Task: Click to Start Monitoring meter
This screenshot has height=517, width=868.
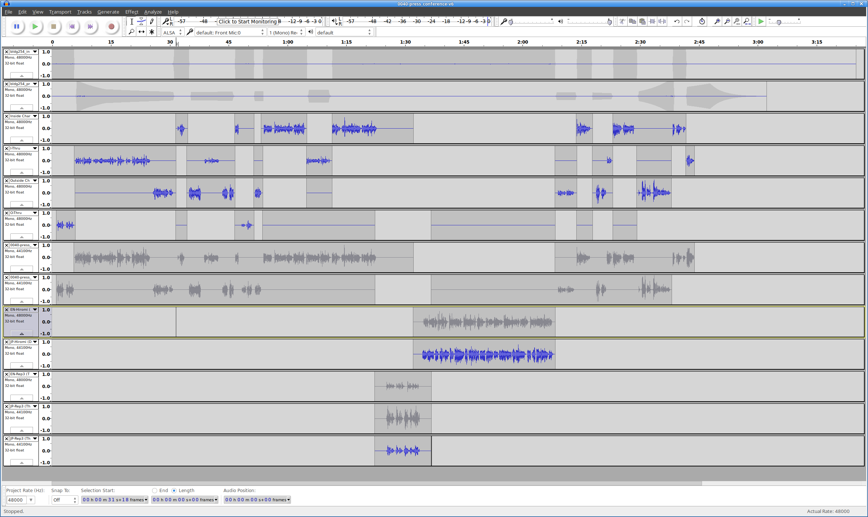Action: click(248, 22)
